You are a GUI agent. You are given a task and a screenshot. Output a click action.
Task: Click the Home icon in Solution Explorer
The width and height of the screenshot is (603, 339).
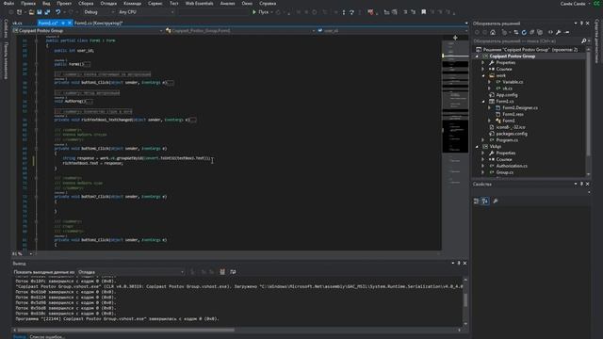493,32
